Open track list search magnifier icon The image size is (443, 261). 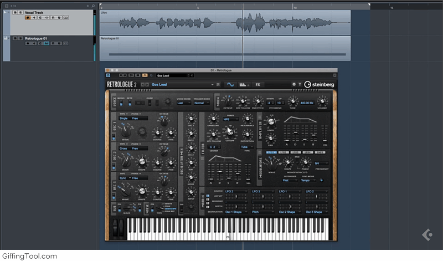click(x=93, y=6)
